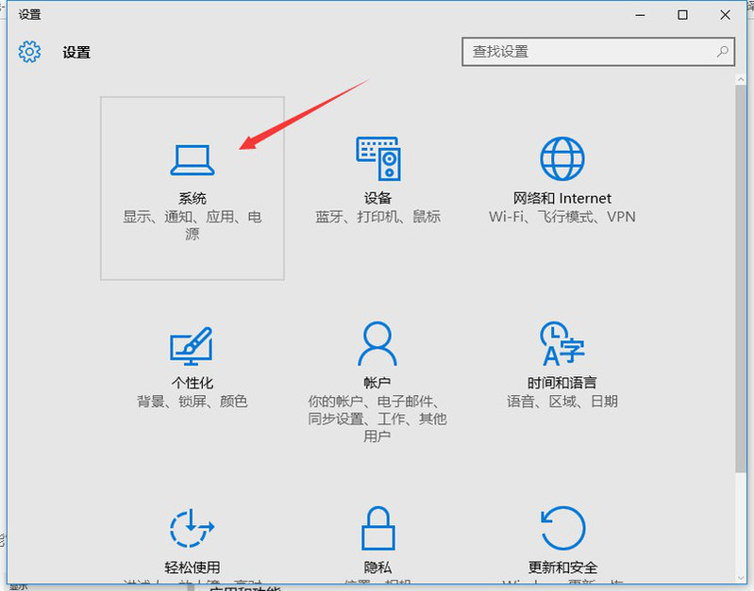Click 语音、区域、日期 description
The image size is (754, 591).
562,401
